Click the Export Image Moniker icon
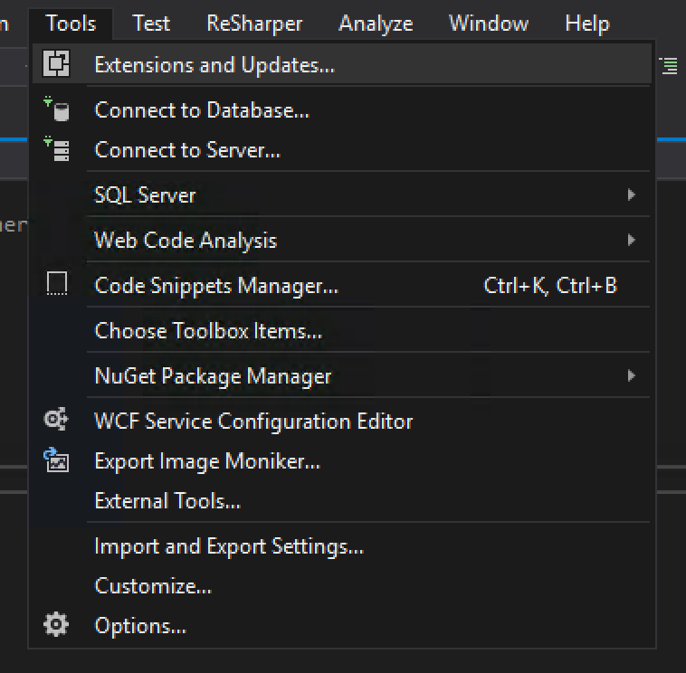This screenshot has height=673, width=686. click(56, 460)
